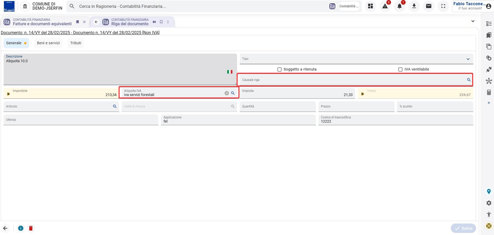The width and height of the screenshot is (494, 235).
Task: Open the help lifebuoy icon
Action: [489, 226]
